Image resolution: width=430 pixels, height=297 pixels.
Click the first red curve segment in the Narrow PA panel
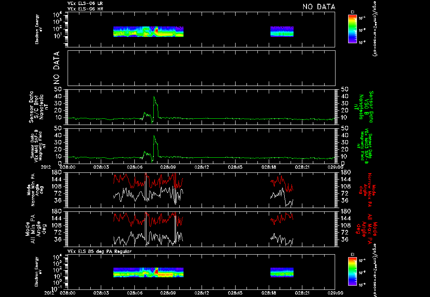click(148, 180)
